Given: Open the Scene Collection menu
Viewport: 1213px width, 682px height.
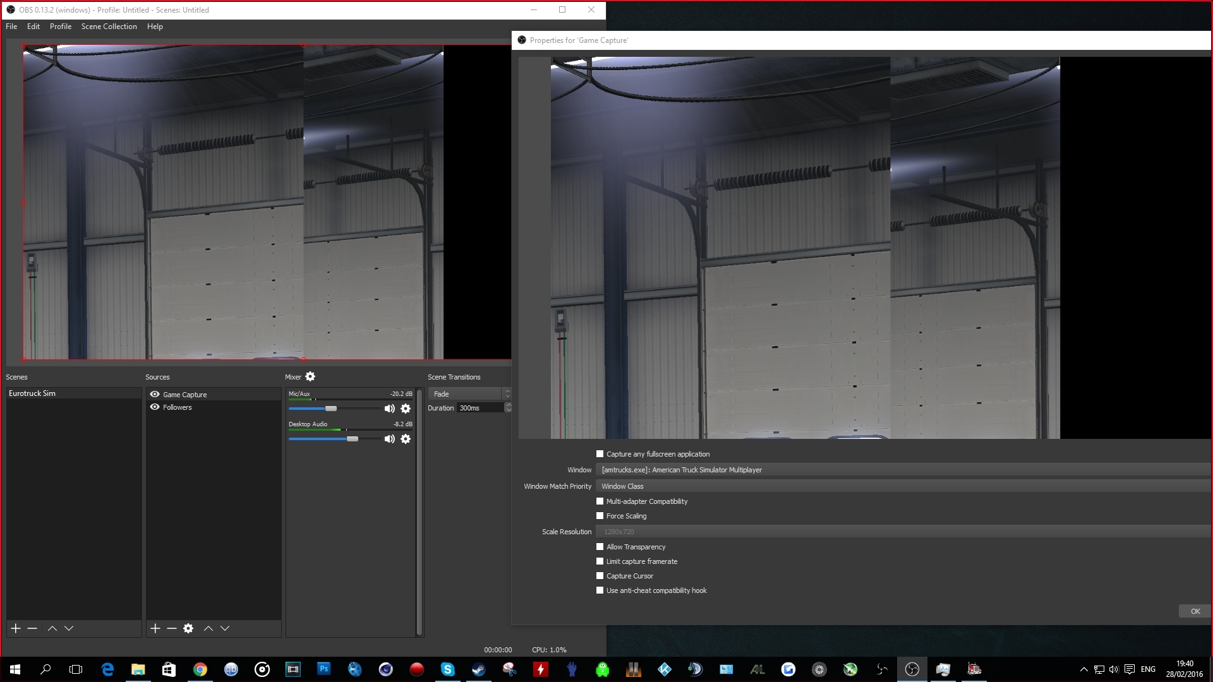Looking at the screenshot, I should pyautogui.click(x=109, y=27).
